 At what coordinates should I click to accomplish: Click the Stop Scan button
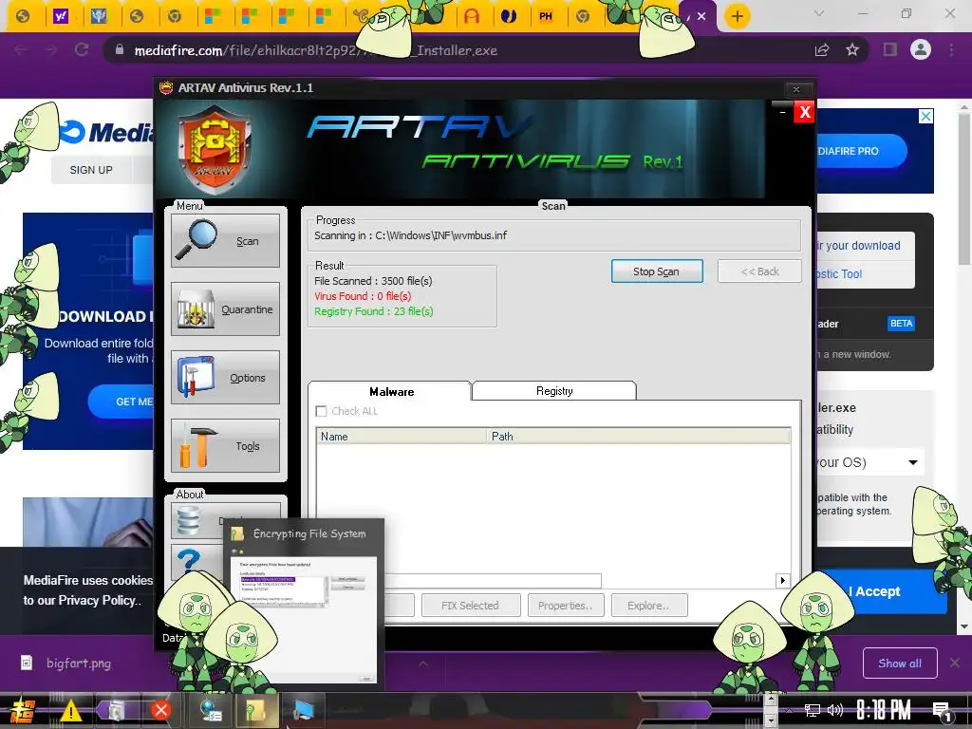click(657, 271)
